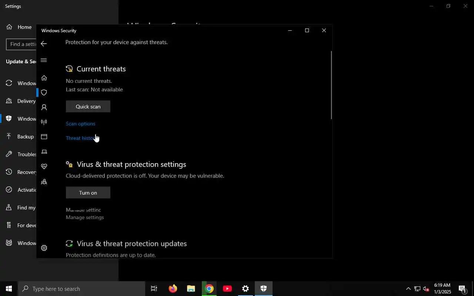Click Virus & threat protection updates heading
474x296 pixels.
point(131,243)
